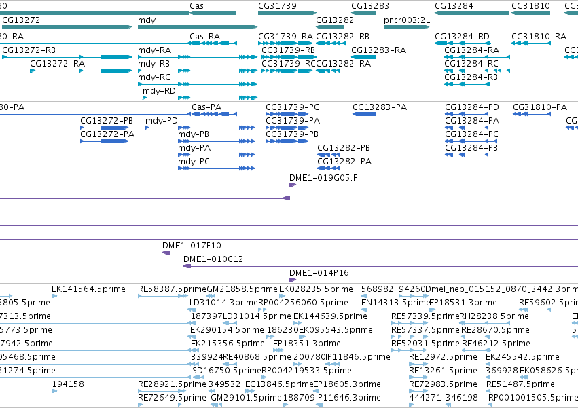Click transcript label CG31739-RB
Image resolution: width=578 pixels, height=408 pixels.
click(x=288, y=50)
